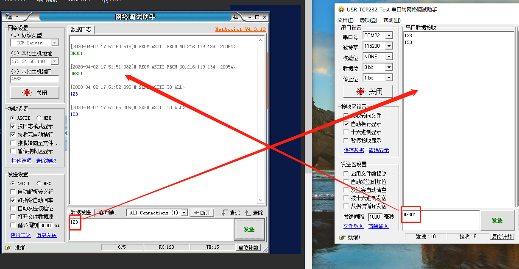Open the All Connections client dropdown
This screenshot has height=269, width=519.
click(184, 213)
